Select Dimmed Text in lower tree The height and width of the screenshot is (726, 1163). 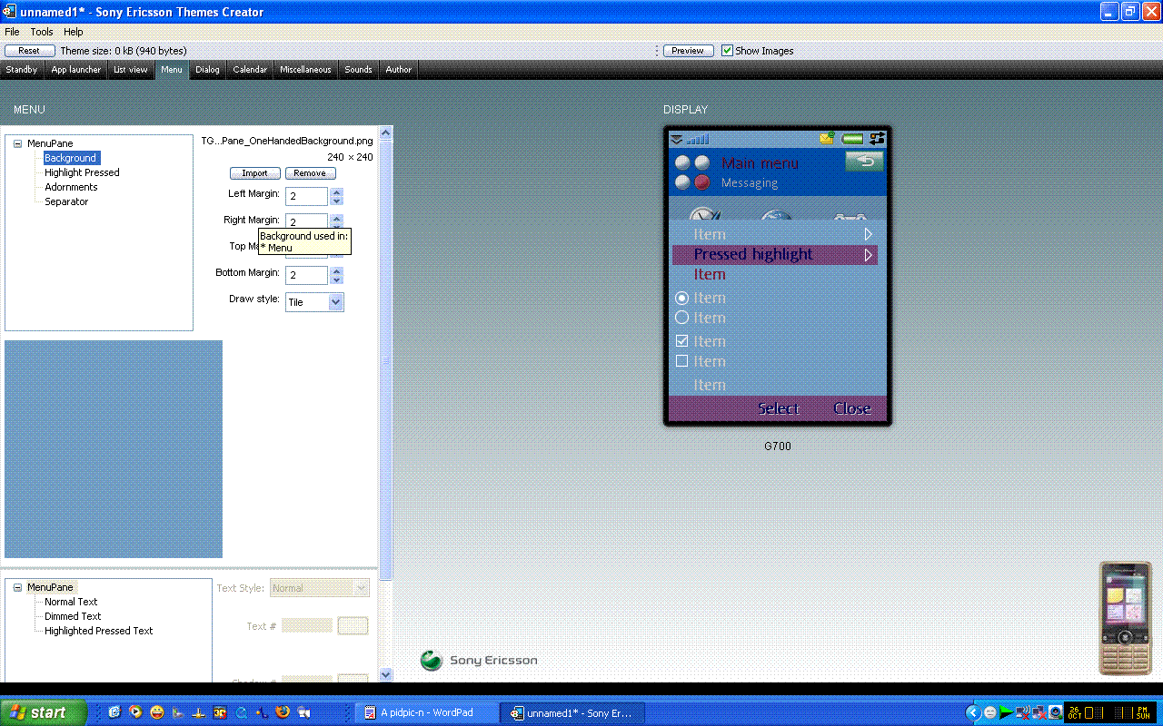(x=73, y=616)
